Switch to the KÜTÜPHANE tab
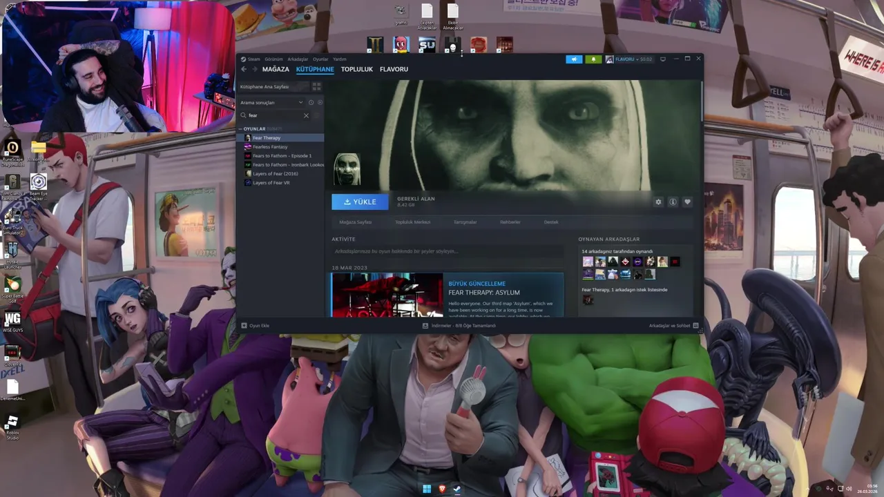This screenshot has height=497, width=884. coord(315,69)
